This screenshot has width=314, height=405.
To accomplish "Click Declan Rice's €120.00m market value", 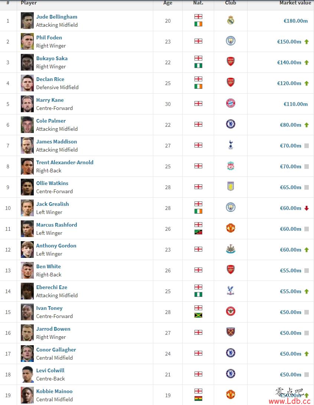I will [289, 84].
